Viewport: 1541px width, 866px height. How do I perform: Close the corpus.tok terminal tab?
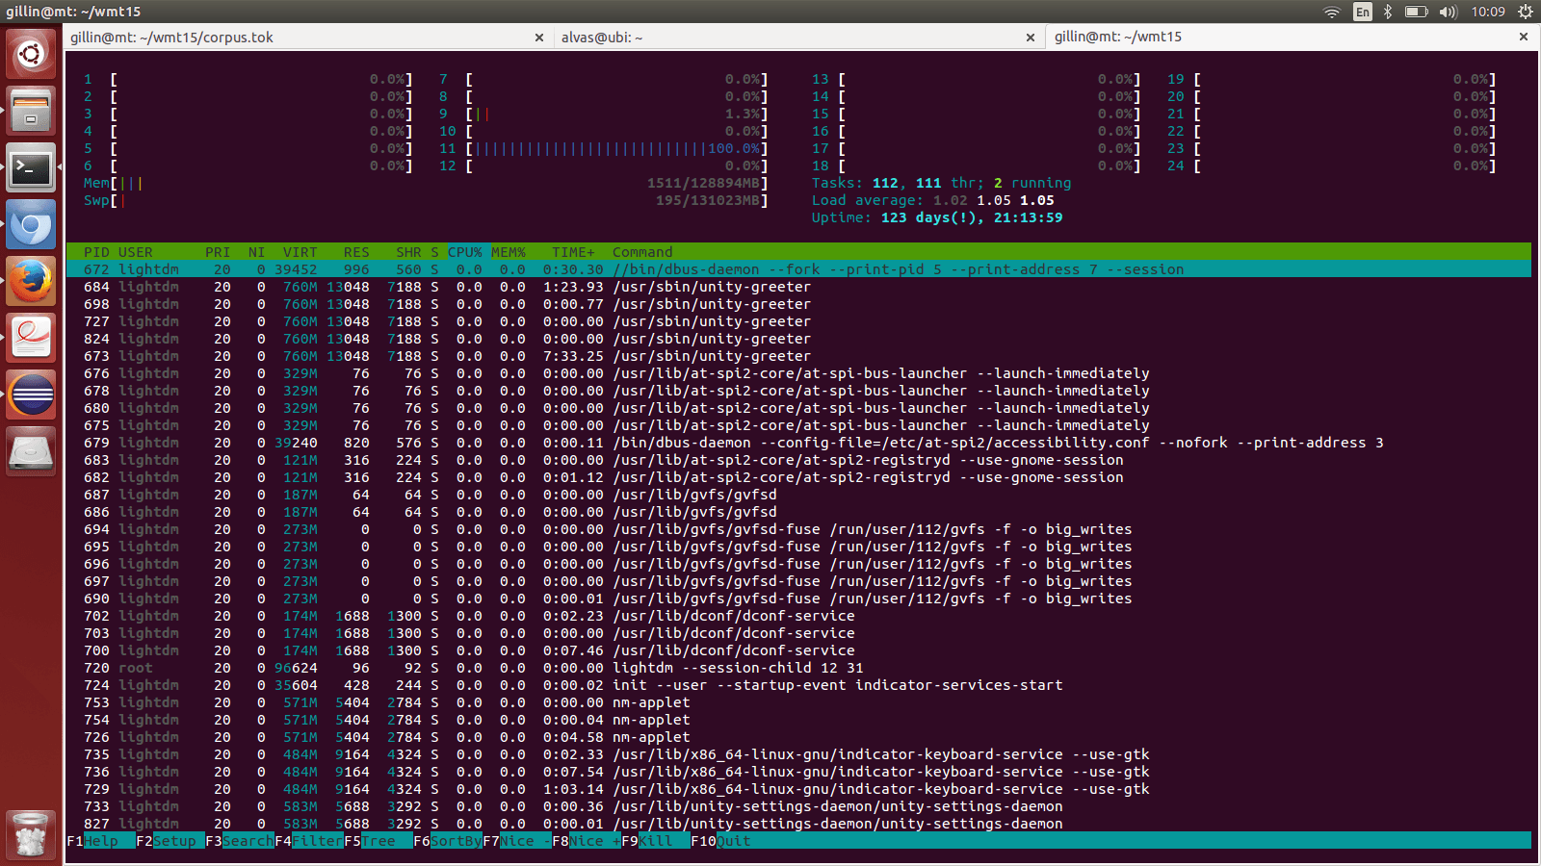[539, 38]
